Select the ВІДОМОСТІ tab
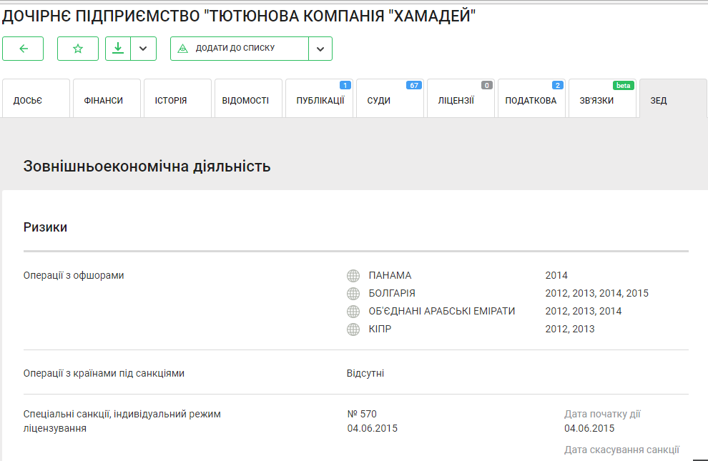Image resolution: width=708 pixels, height=461 pixels. [245, 101]
